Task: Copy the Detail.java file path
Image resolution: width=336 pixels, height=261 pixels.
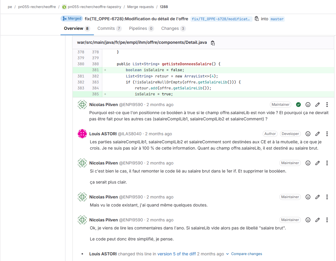Action: [x=213, y=43]
